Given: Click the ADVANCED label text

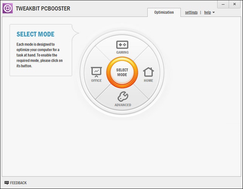Looking at the screenshot, I should pyautogui.click(x=123, y=105).
